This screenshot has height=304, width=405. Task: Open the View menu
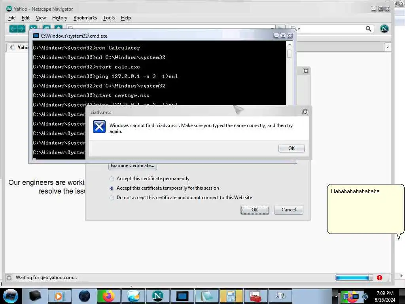(x=41, y=18)
